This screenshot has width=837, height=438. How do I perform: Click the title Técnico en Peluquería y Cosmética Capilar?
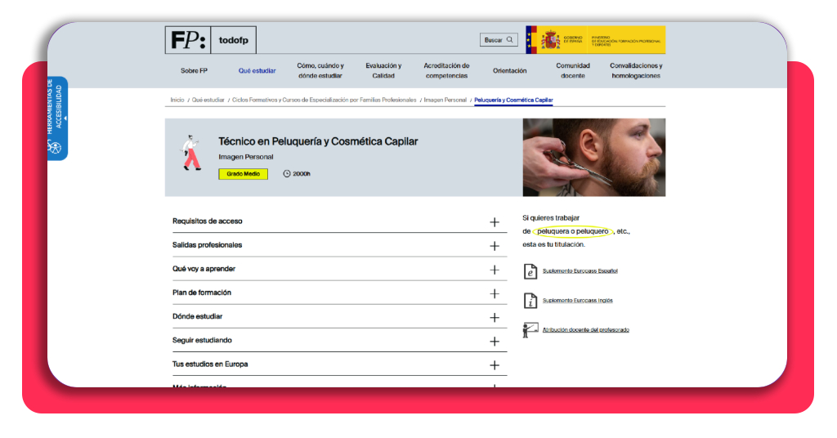pyautogui.click(x=318, y=141)
